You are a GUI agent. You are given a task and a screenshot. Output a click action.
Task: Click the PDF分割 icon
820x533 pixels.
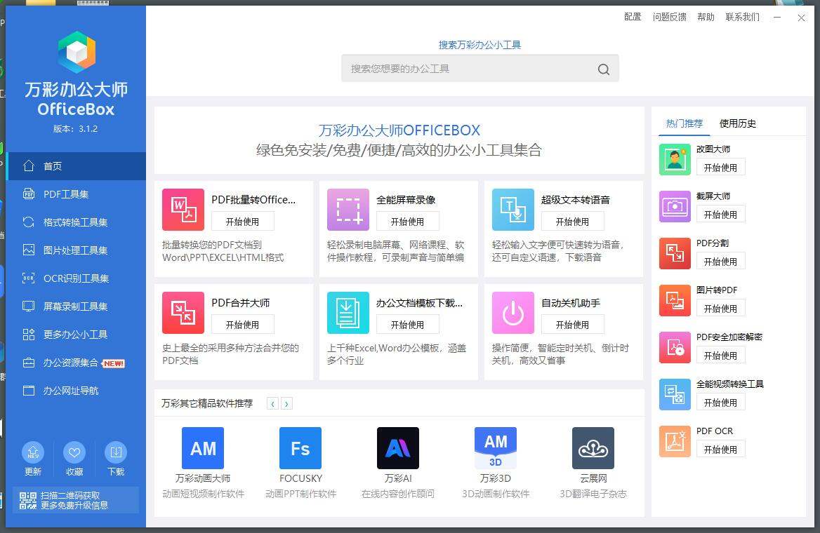675,253
